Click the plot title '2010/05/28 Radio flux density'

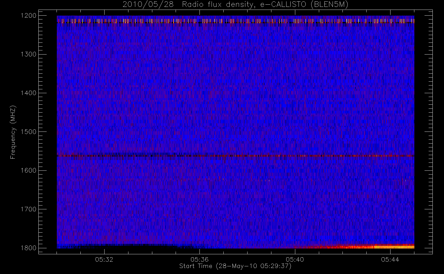pos(235,5)
